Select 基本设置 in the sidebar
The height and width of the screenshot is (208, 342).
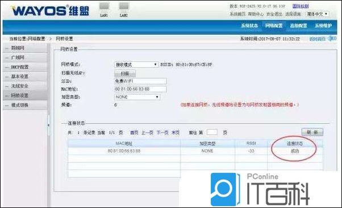(x=25, y=77)
